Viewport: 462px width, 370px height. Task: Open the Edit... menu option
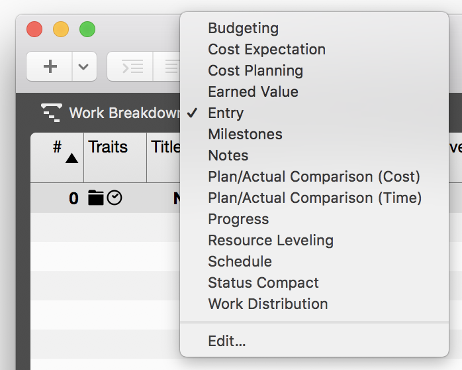[x=227, y=341]
